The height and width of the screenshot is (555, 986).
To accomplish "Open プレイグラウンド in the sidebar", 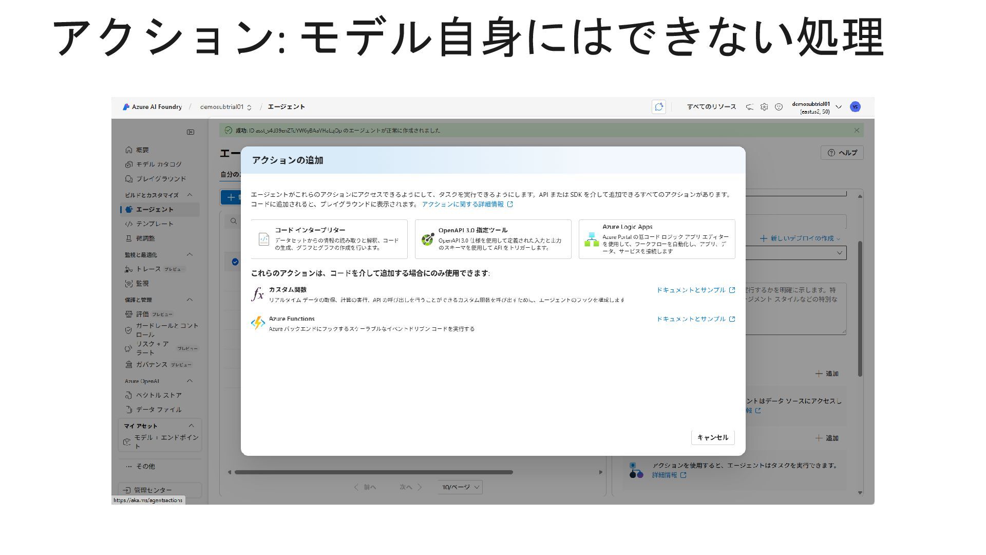I will click(x=156, y=179).
